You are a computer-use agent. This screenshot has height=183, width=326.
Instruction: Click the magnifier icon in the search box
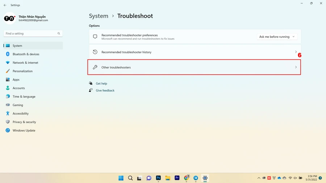click(59, 33)
